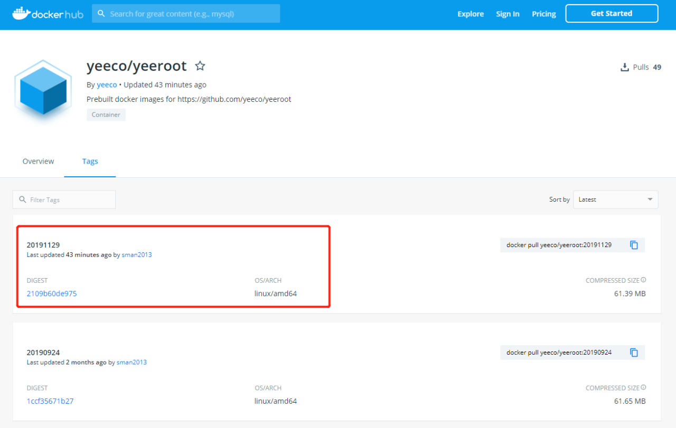
Task: Click the tag name 20190924
Action: [x=43, y=353]
